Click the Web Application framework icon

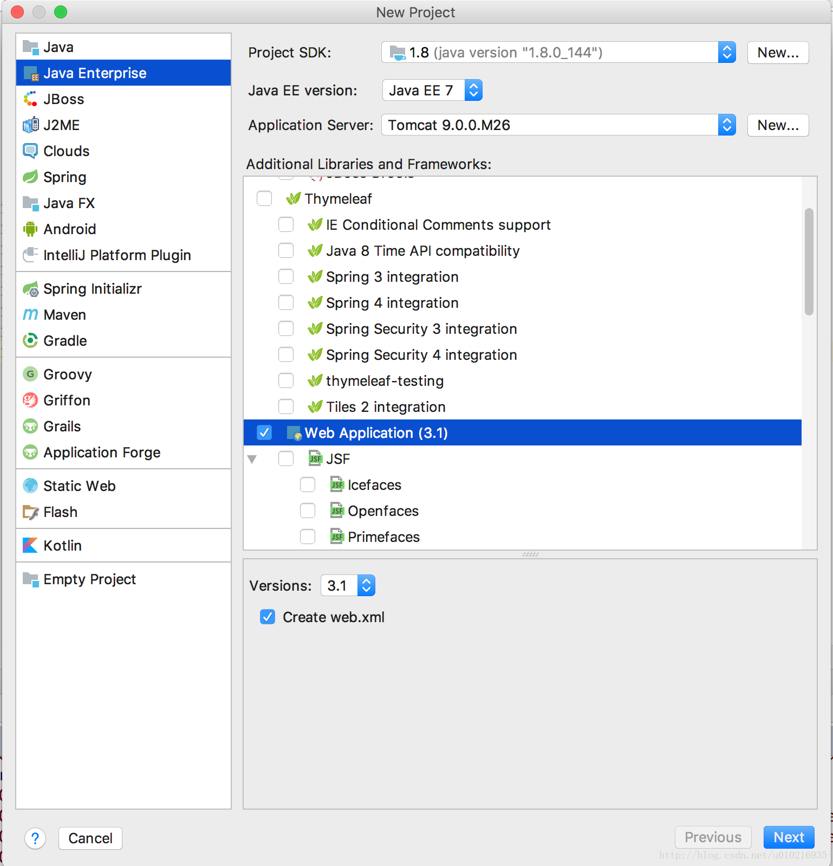[294, 433]
